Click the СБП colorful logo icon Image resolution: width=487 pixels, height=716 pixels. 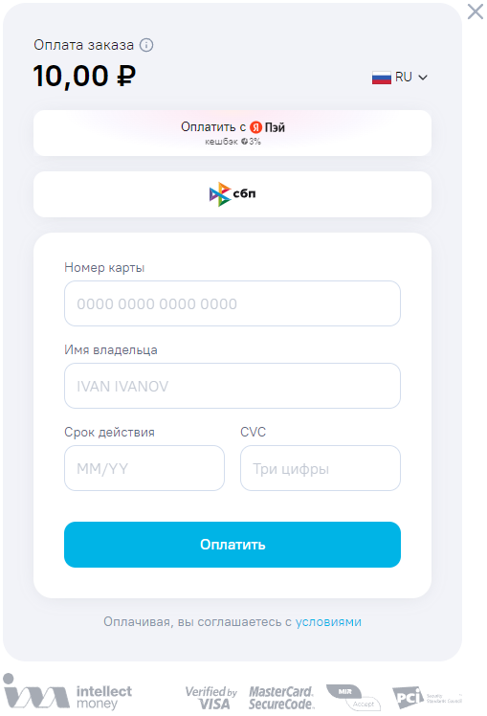click(x=220, y=194)
